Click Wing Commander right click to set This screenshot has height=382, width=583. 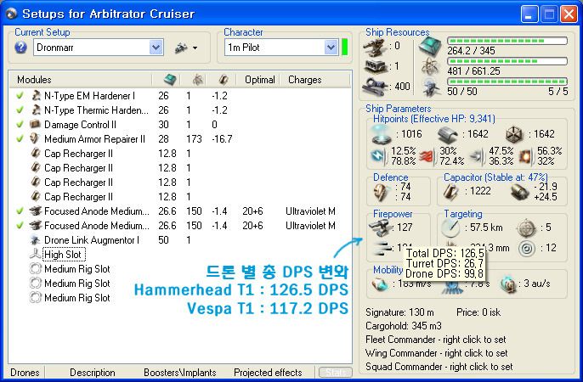[437, 353]
